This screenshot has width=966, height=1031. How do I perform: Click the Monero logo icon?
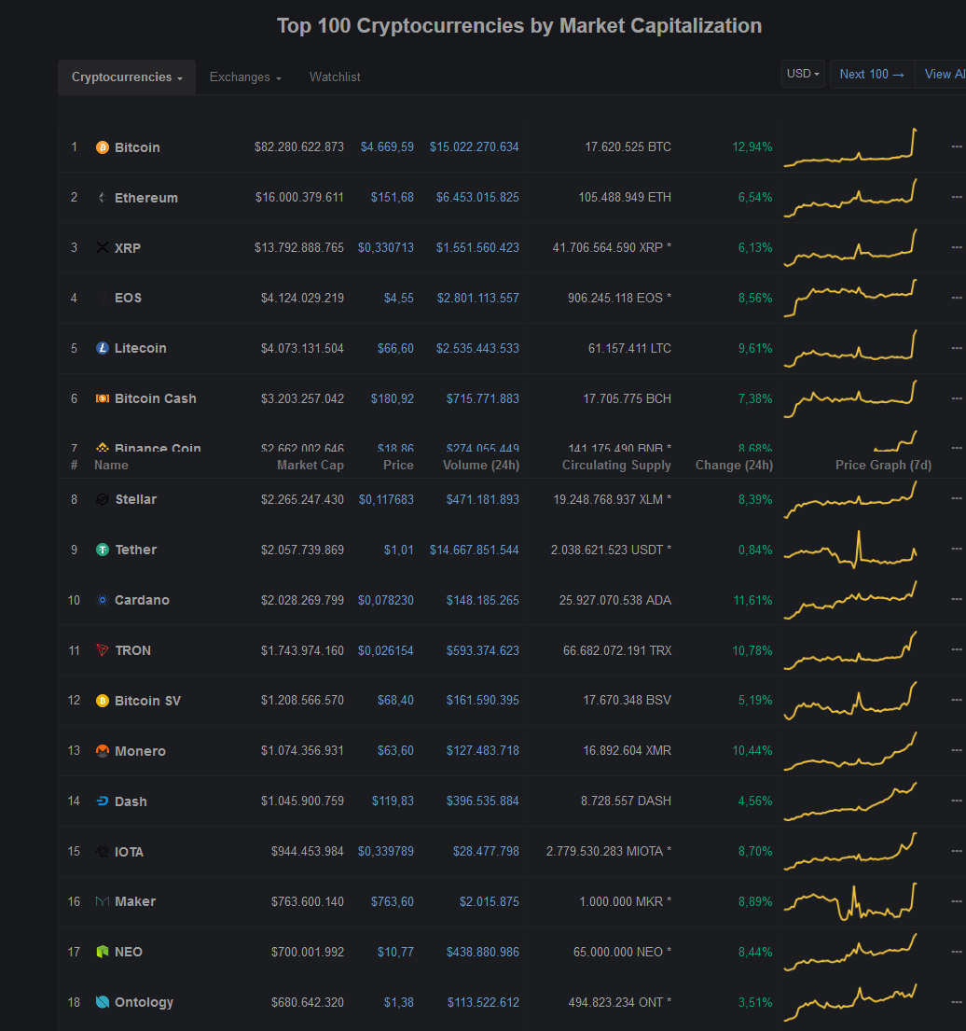coord(103,751)
